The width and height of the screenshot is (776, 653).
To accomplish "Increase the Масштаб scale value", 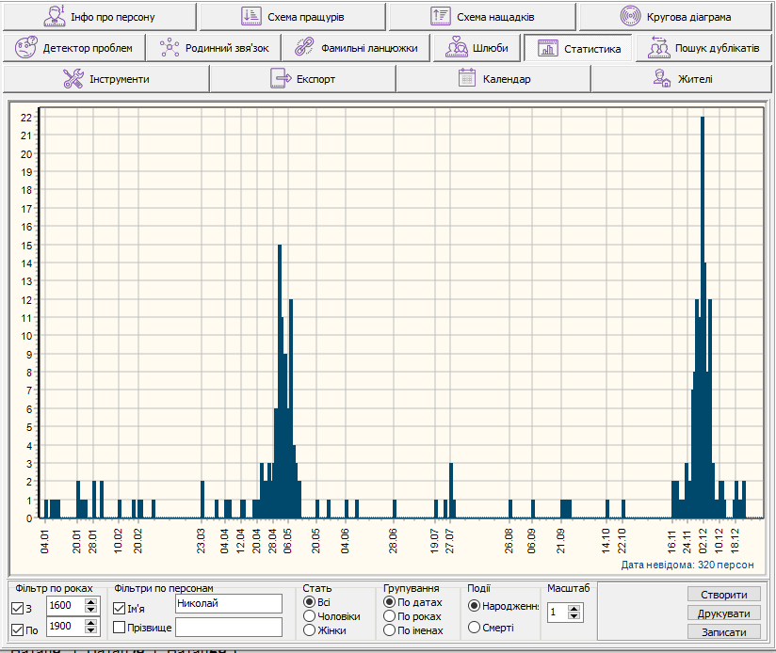I will 575,608.
